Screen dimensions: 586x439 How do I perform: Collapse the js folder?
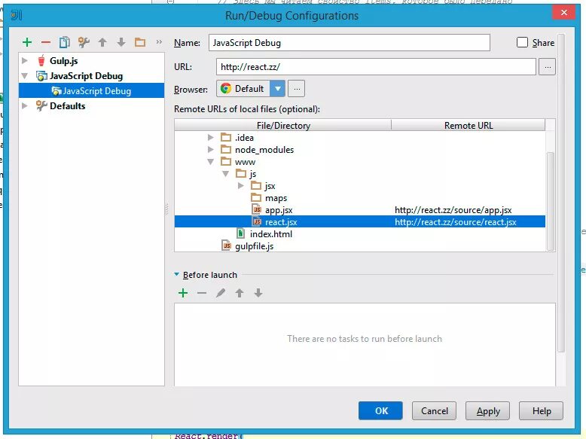coord(225,174)
